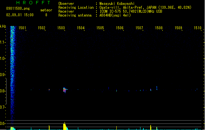205x130 pixels.
Task: Click the 'Receiver' field label
Action: coord(66,11)
